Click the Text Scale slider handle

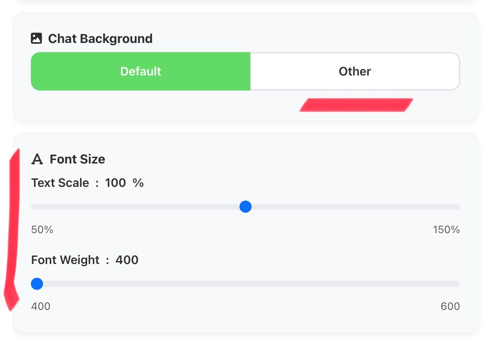(245, 207)
